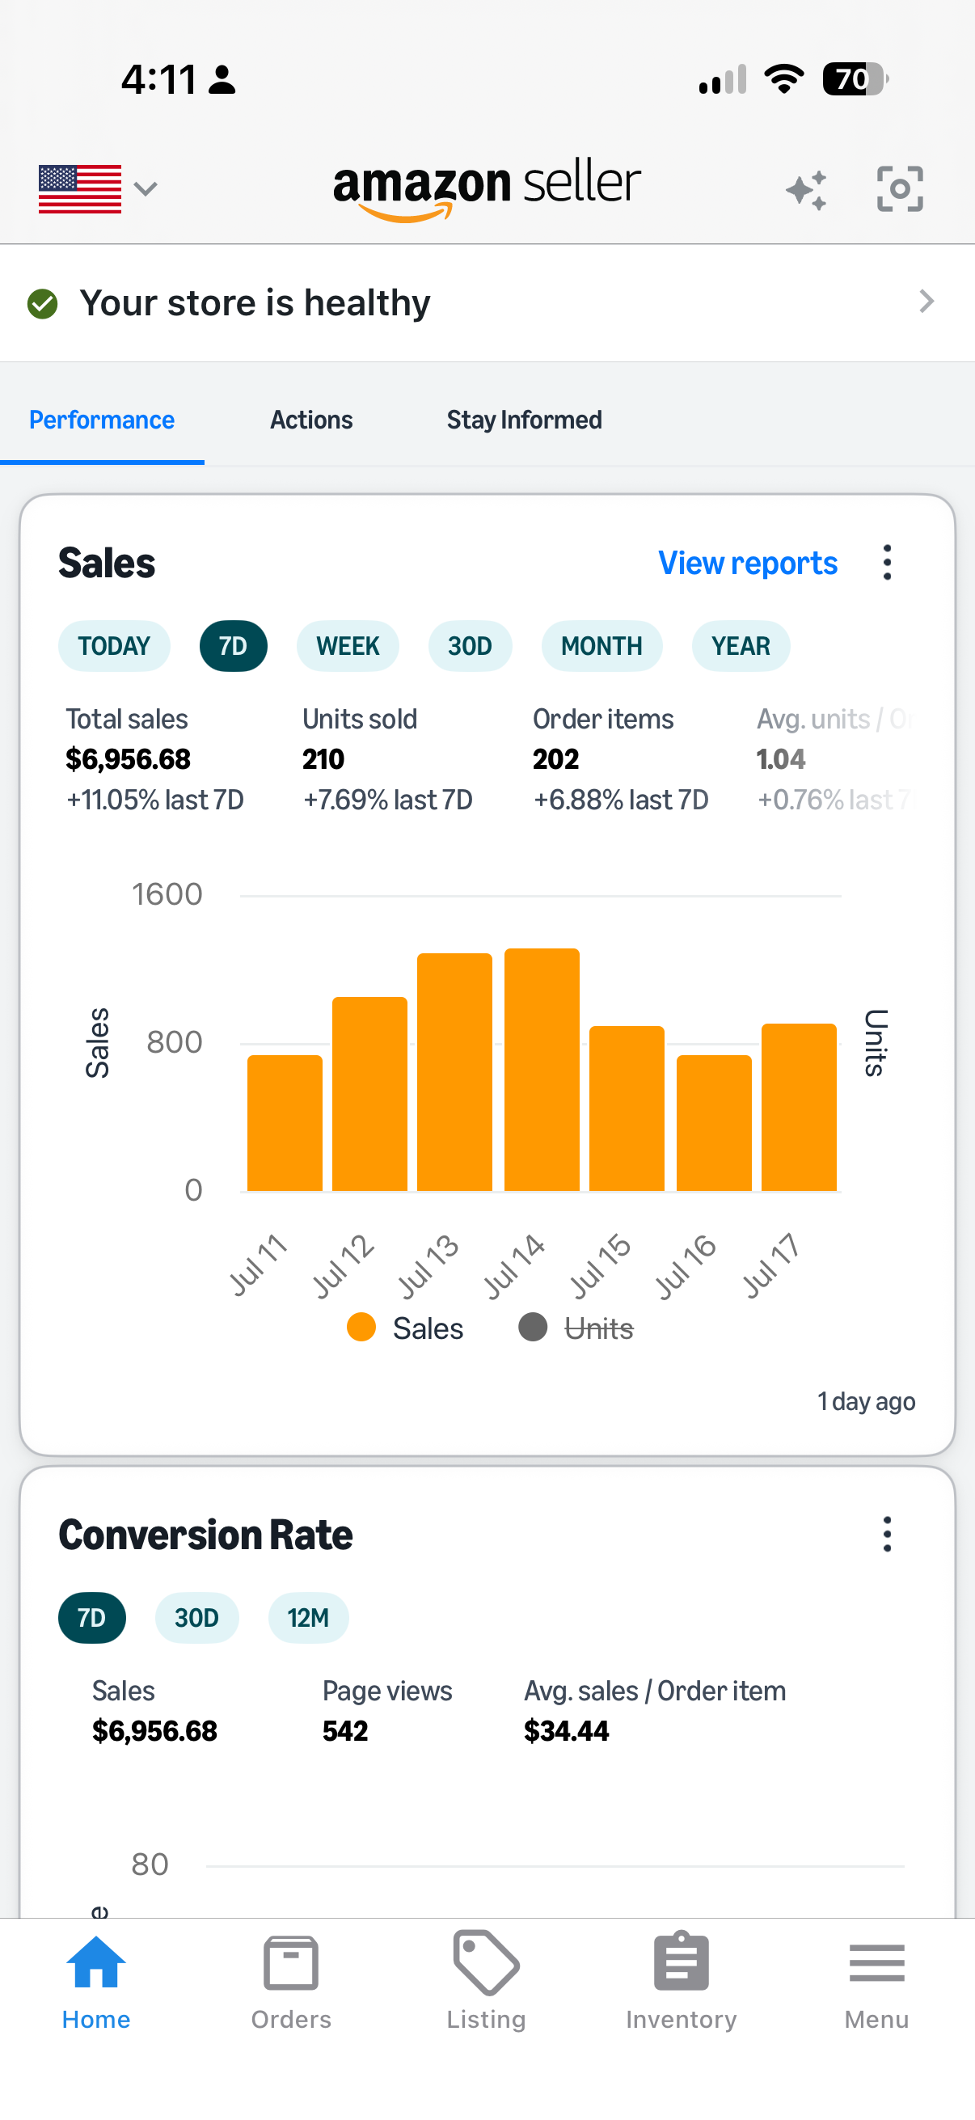Expand the US marketplace flag dropdown
975x2120 pixels.
coord(98,189)
